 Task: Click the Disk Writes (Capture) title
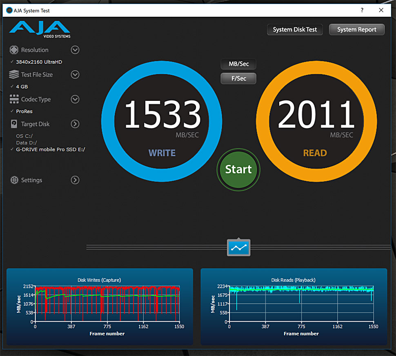click(x=99, y=280)
